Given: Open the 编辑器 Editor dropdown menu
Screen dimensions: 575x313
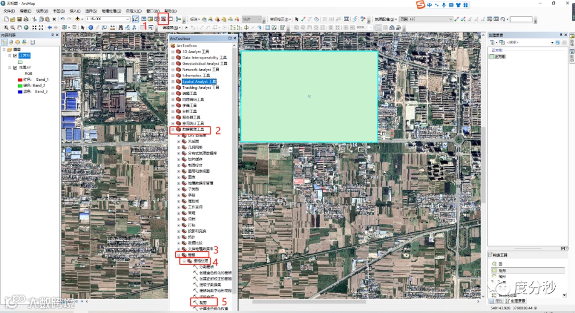Looking at the screenshot, I should point(171,28).
